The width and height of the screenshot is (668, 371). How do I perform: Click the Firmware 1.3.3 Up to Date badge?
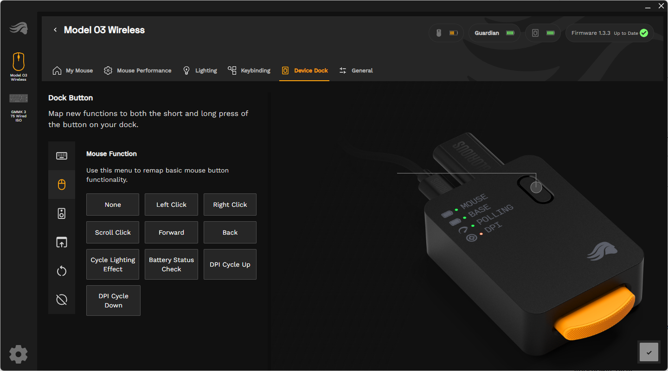(x=610, y=33)
